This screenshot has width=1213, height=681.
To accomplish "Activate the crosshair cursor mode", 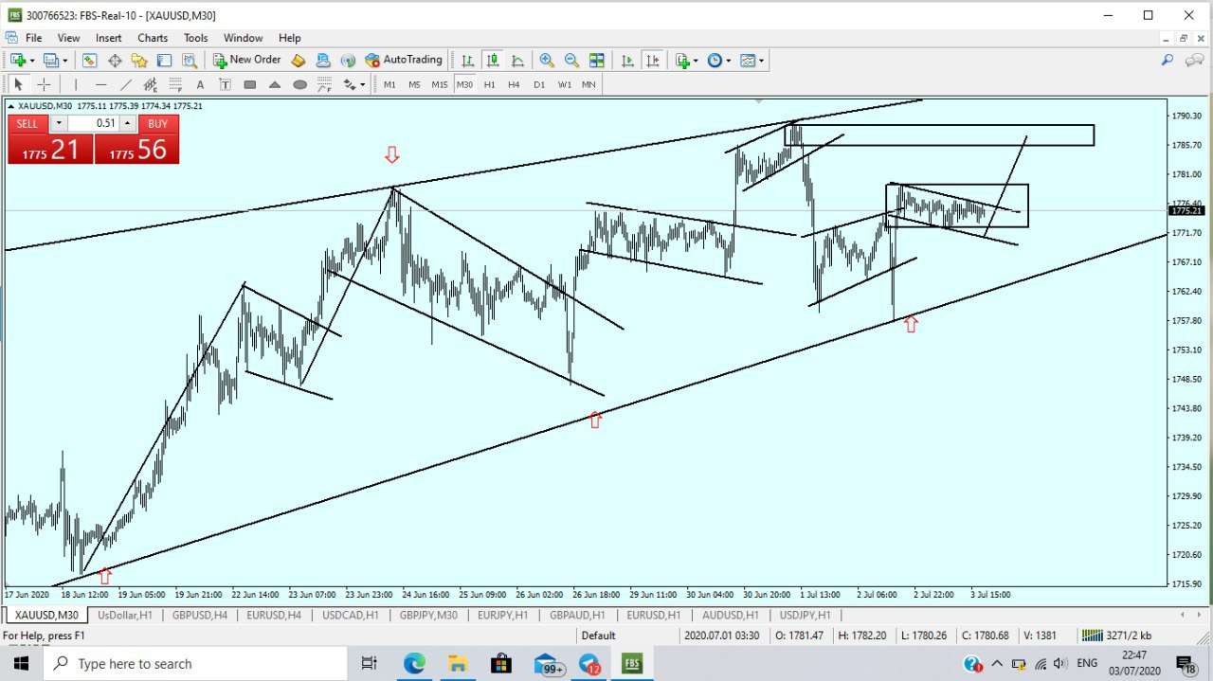I will click(44, 85).
